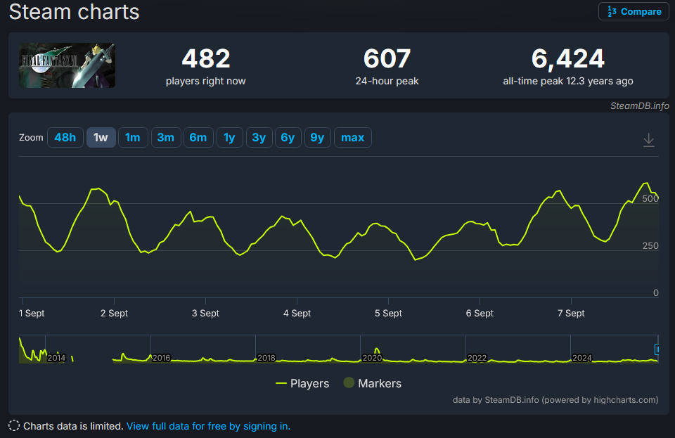Click the 2022 label in the navigator
Screen dimensions: 675x438
point(477,358)
